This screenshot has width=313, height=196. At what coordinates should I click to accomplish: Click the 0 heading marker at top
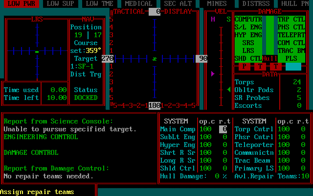tap(155, 12)
